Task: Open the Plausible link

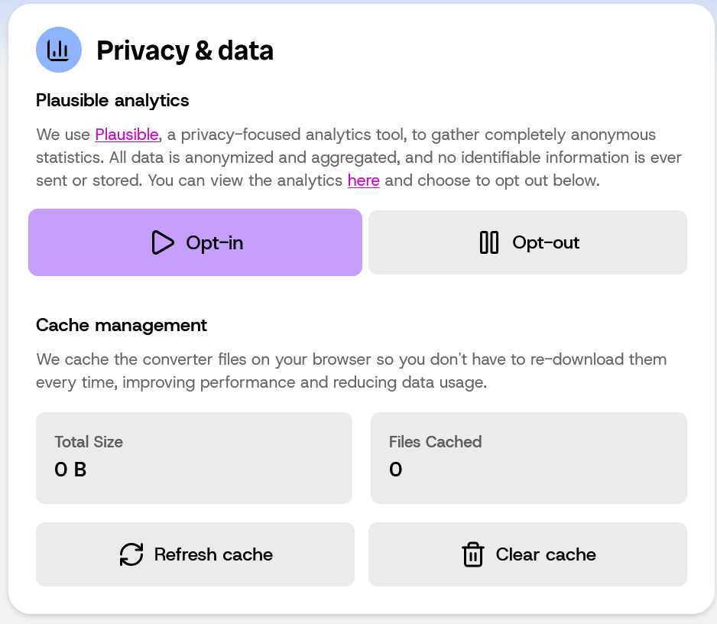Action: tap(127, 135)
